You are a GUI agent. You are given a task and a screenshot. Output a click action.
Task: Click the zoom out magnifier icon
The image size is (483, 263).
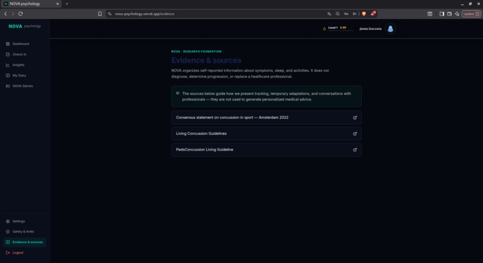[337, 14]
